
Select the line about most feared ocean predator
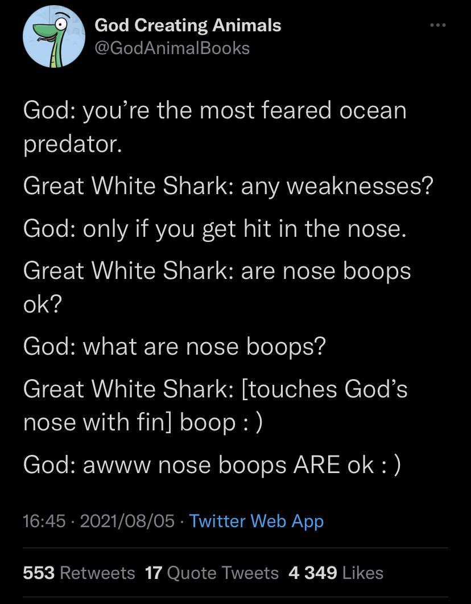(x=215, y=110)
